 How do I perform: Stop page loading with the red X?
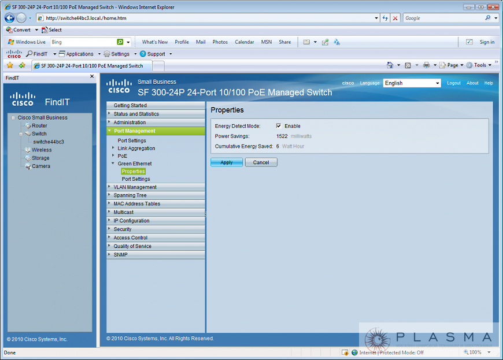(x=395, y=18)
